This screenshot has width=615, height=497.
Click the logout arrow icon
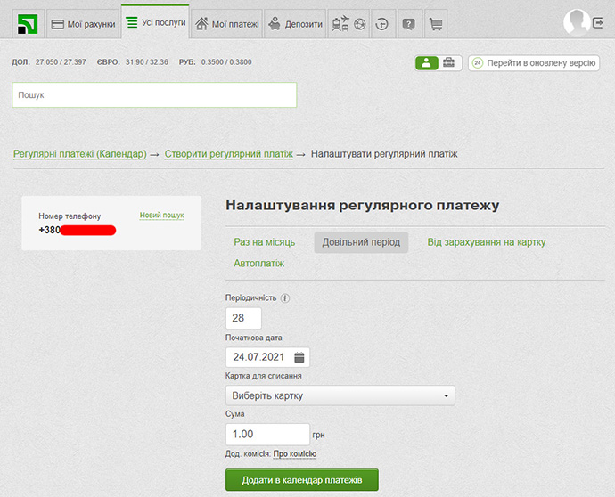point(598,23)
